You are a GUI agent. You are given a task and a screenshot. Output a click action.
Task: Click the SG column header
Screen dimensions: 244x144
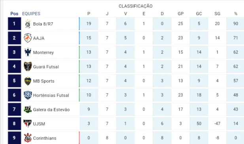pos(217,13)
